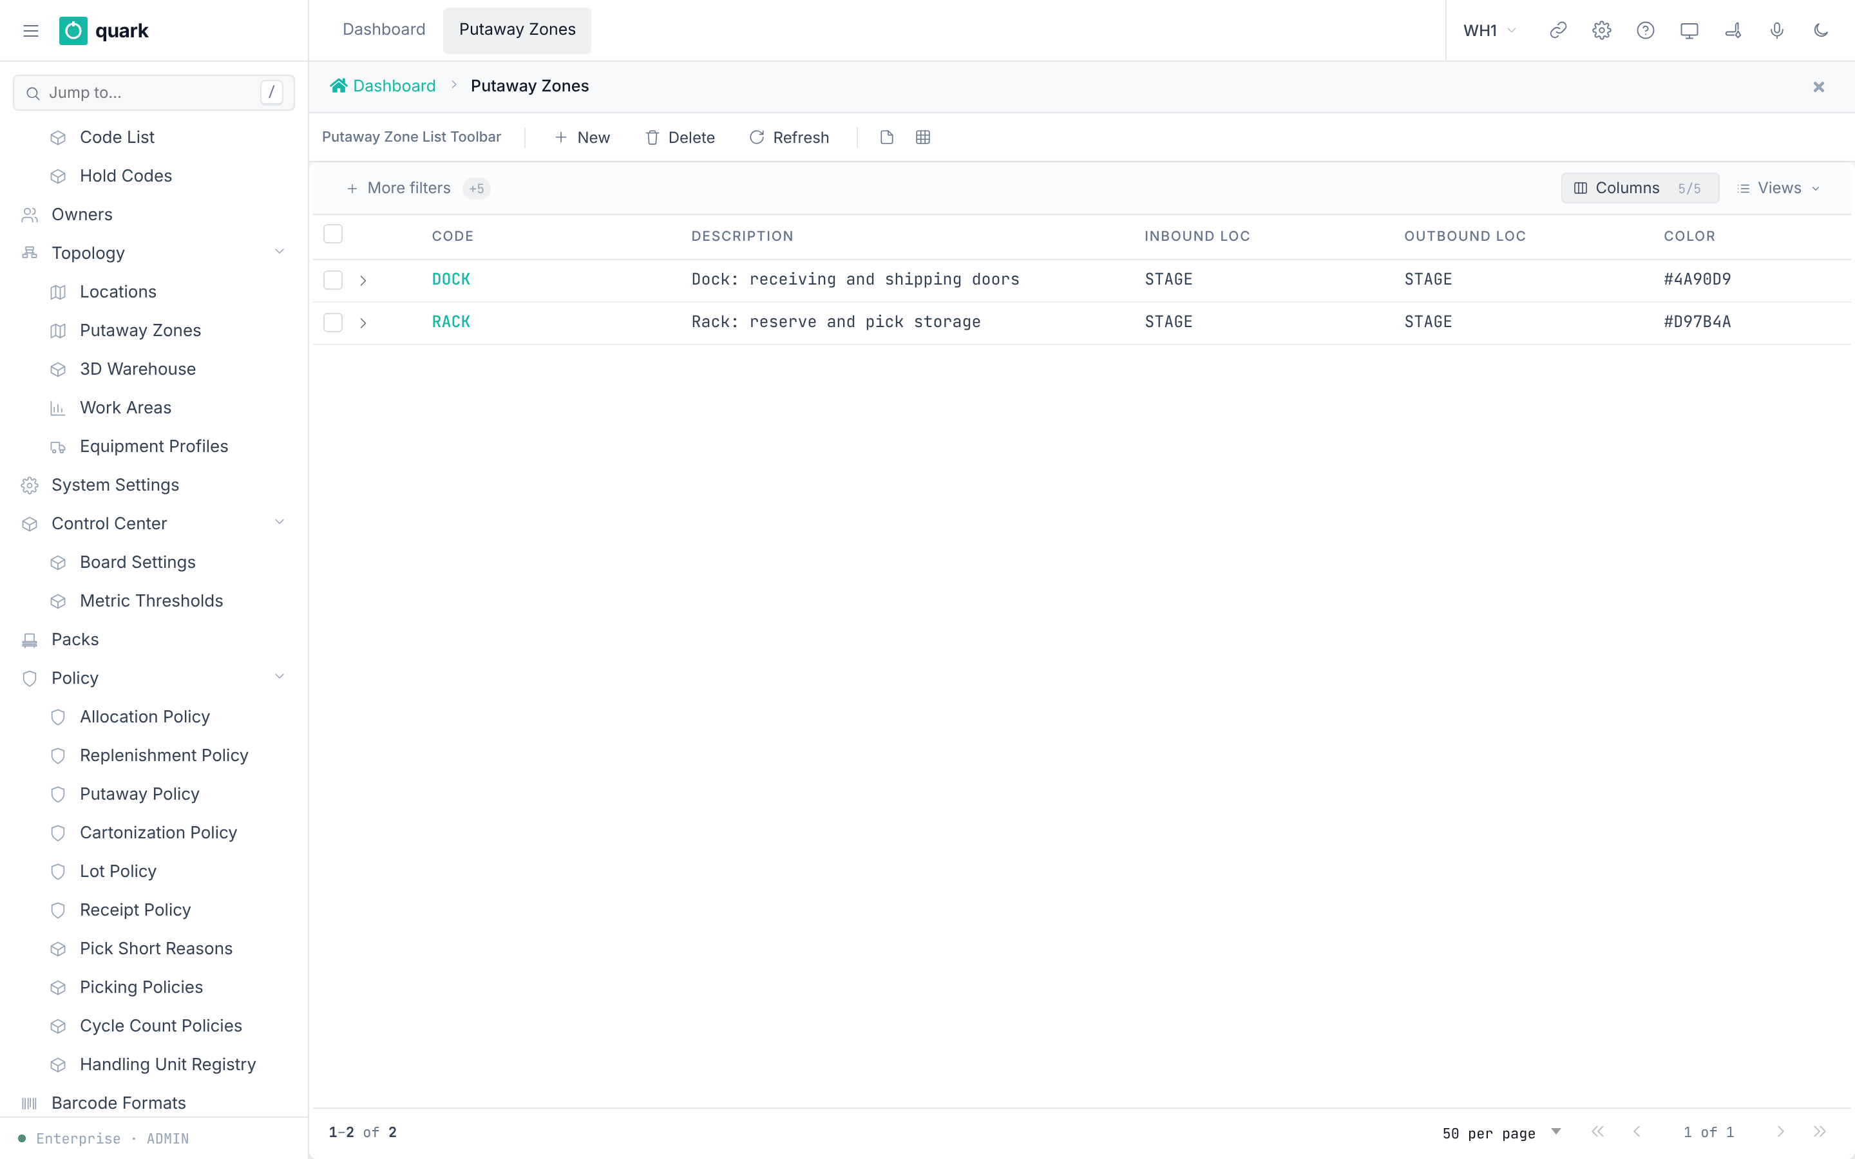Expand the DOCK row details
This screenshot has width=1855, height=1159.
[363, 281]
